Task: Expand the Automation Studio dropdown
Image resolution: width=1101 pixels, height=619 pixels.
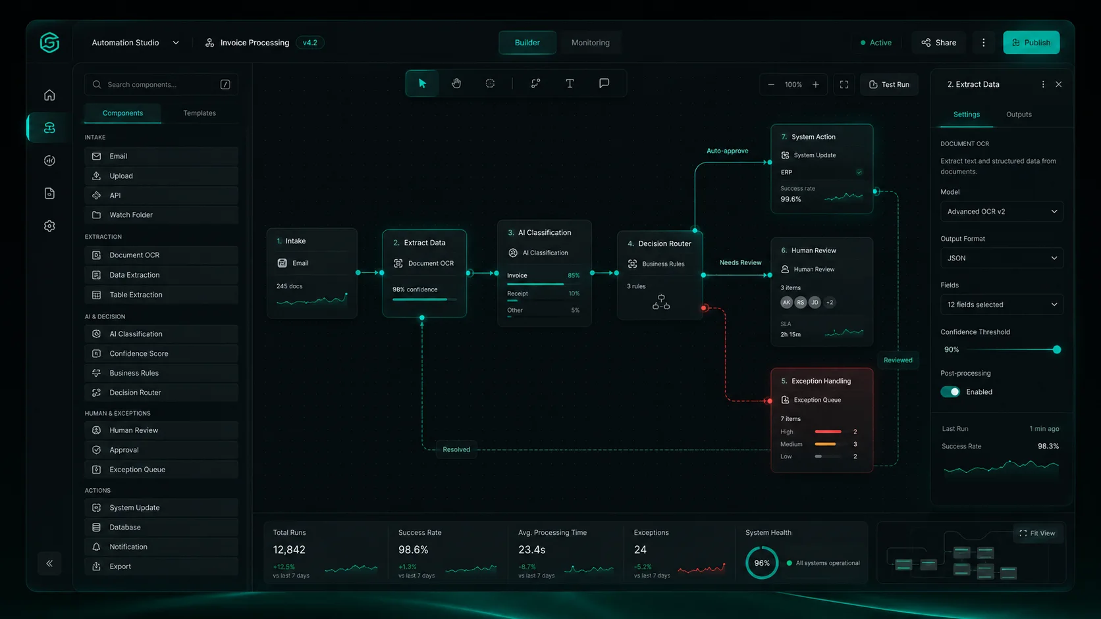Action: [176, 43]
